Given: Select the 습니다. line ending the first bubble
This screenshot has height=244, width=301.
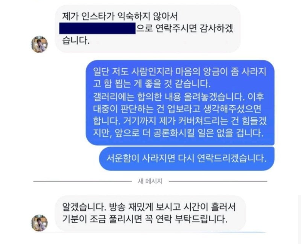Looking at the screenshot, I should coord(76,40).
